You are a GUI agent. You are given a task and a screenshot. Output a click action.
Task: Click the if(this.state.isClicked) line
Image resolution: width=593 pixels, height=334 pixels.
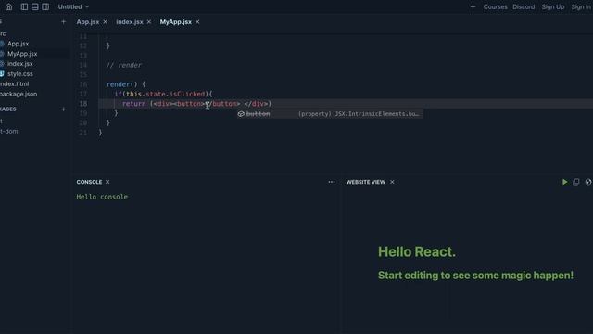163,94
